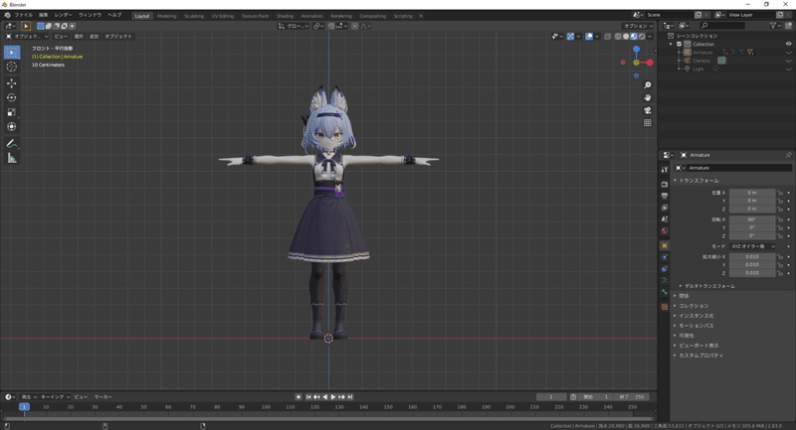This screenshot has height=430, width=796.
Task: Click the timeline マーカー menu
Action: (103, 397)
